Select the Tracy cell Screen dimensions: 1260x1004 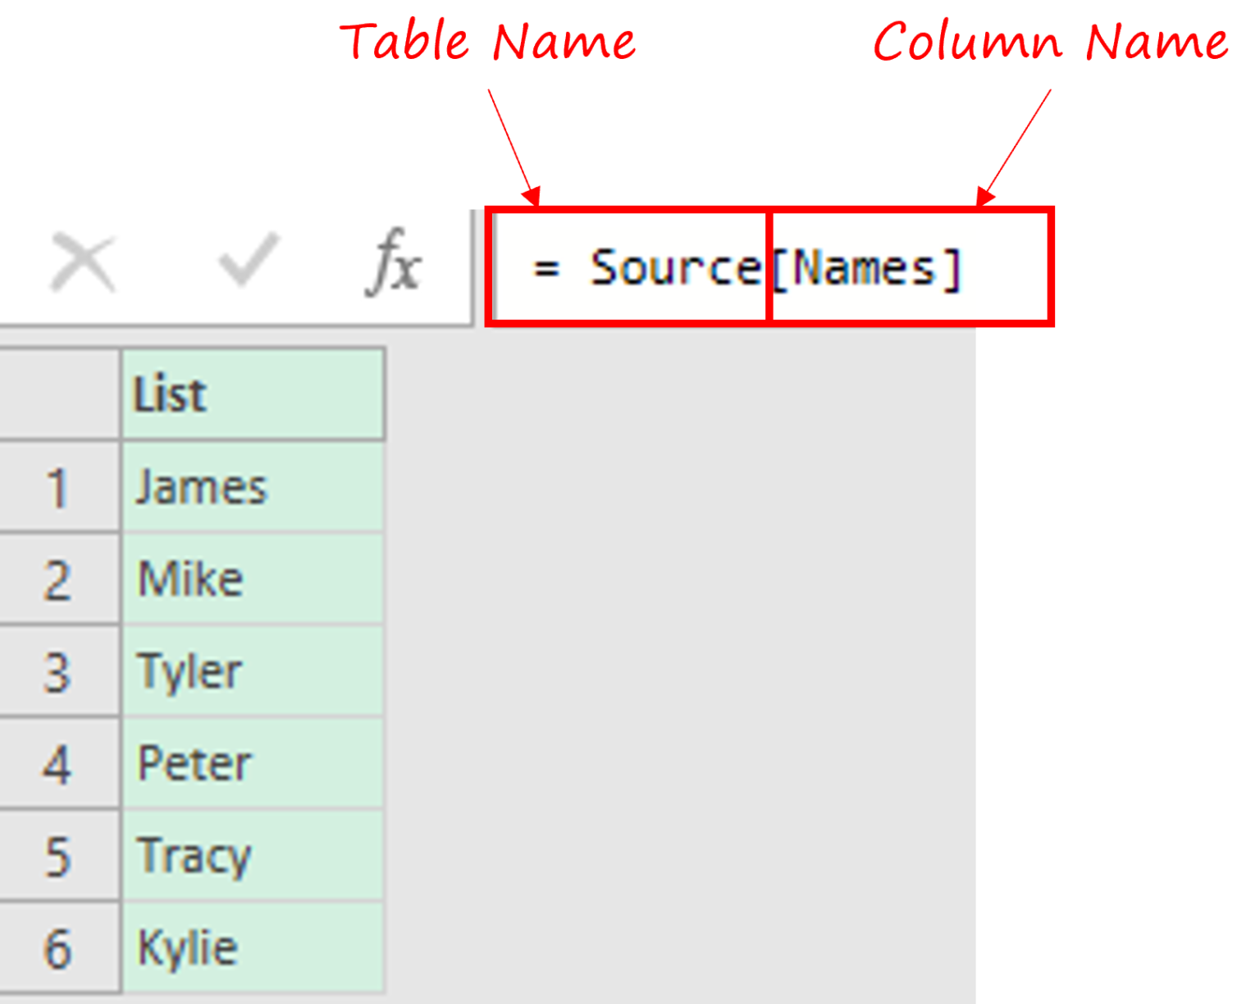point(253,856)
